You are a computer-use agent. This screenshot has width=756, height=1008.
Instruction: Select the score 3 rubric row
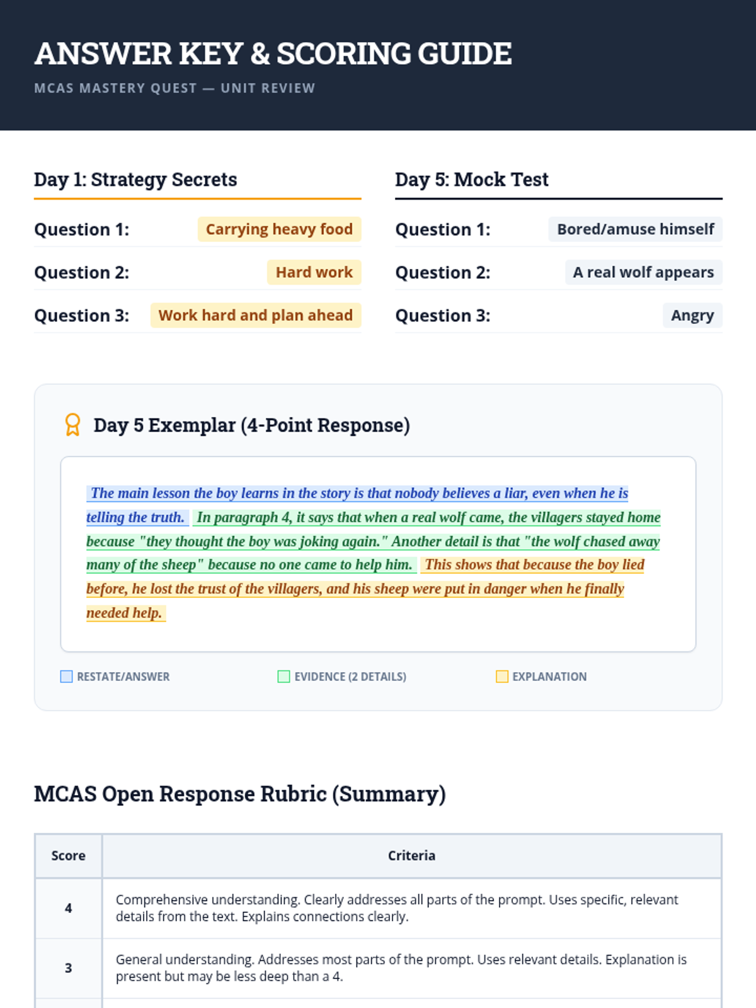[x=378, y=968]
